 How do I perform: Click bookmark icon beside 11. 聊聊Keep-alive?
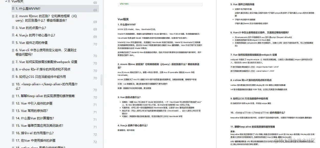(x=13, y=96)
